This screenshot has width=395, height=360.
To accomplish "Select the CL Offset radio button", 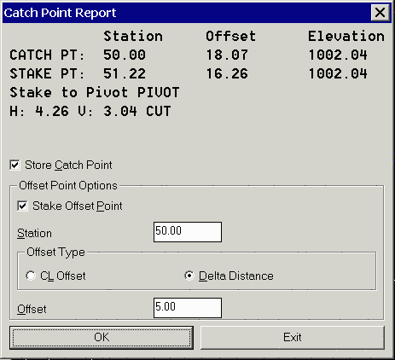I will point(31,276).
